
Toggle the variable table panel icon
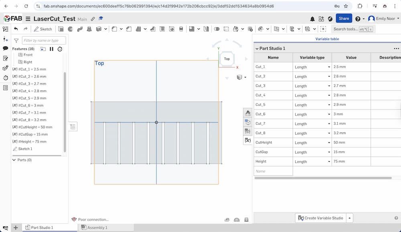(247, 140)
